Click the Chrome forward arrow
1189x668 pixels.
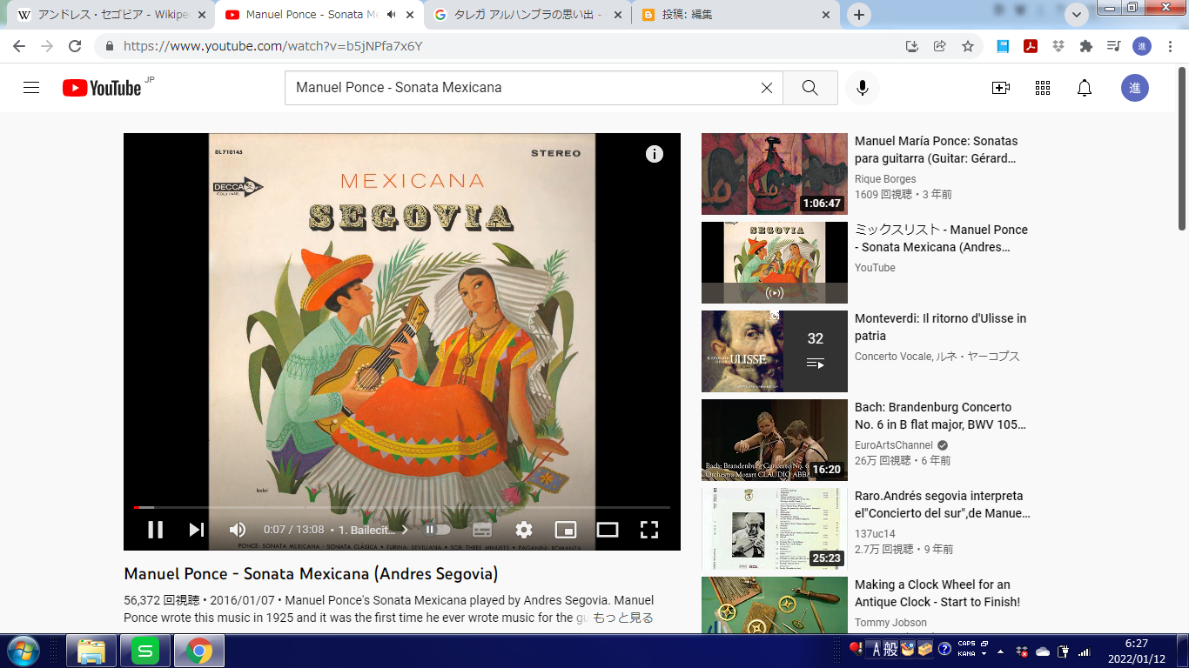[x=47, y=46]
